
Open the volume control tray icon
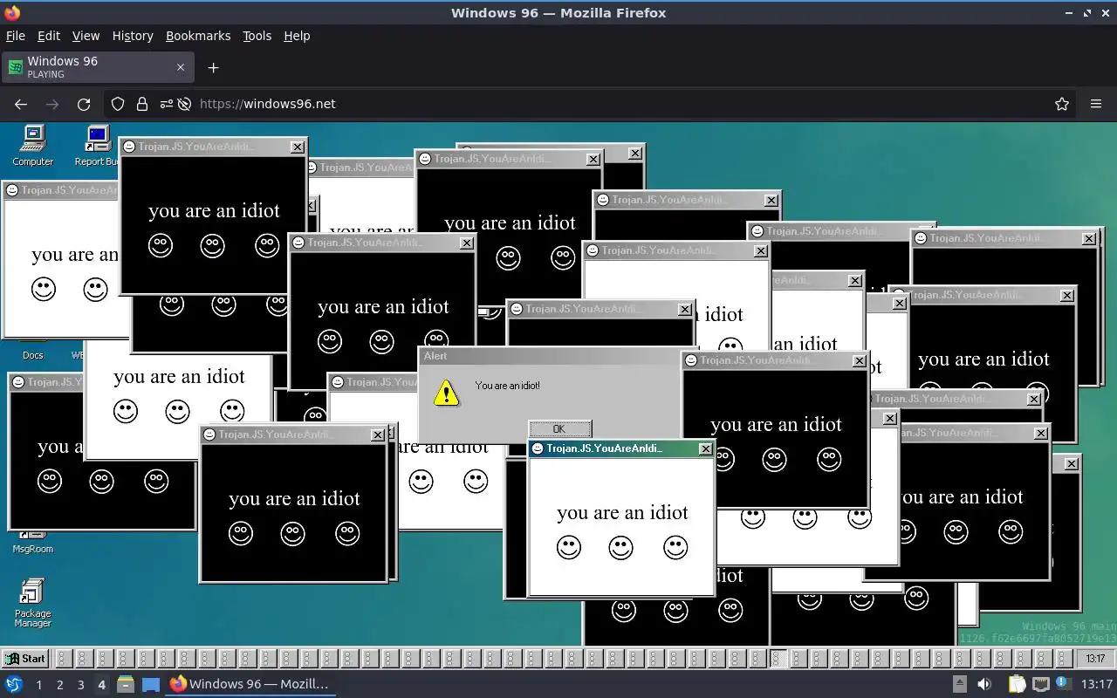pyautogui.click(x=984, y=684)
